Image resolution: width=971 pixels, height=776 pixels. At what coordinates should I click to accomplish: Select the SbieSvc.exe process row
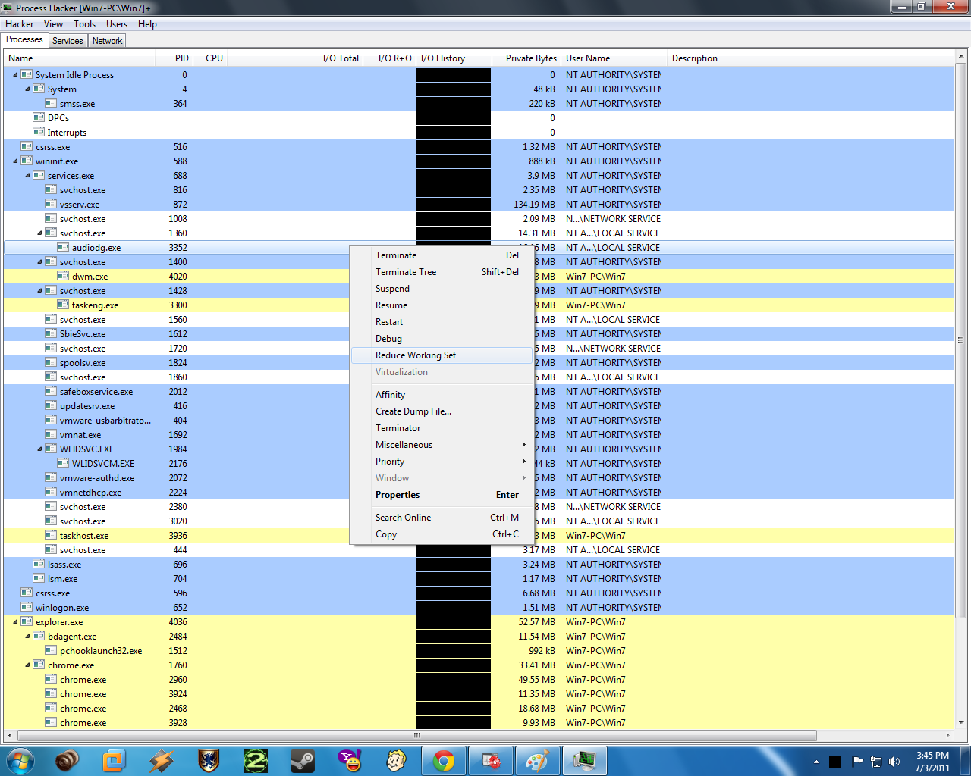(x=479, y=334)
